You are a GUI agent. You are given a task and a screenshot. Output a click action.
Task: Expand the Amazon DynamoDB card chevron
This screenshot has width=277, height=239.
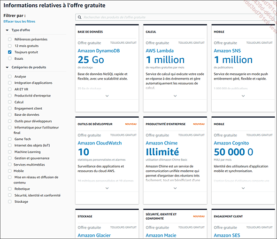(x=107, y=96)
